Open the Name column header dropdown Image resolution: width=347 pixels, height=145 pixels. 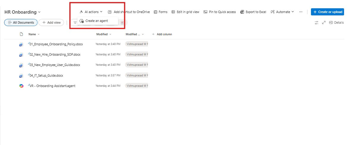34,34
